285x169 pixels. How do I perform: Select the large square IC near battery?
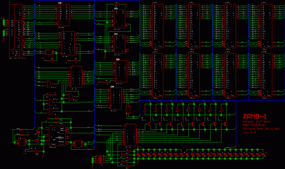(58, 136)
